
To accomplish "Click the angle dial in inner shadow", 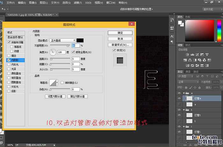I will tap(53, 52).
